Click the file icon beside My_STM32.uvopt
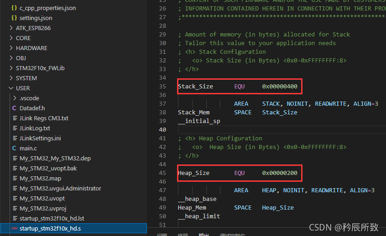Screen dimensions: 386x236 pyautogui.click(x=15, y=198)
